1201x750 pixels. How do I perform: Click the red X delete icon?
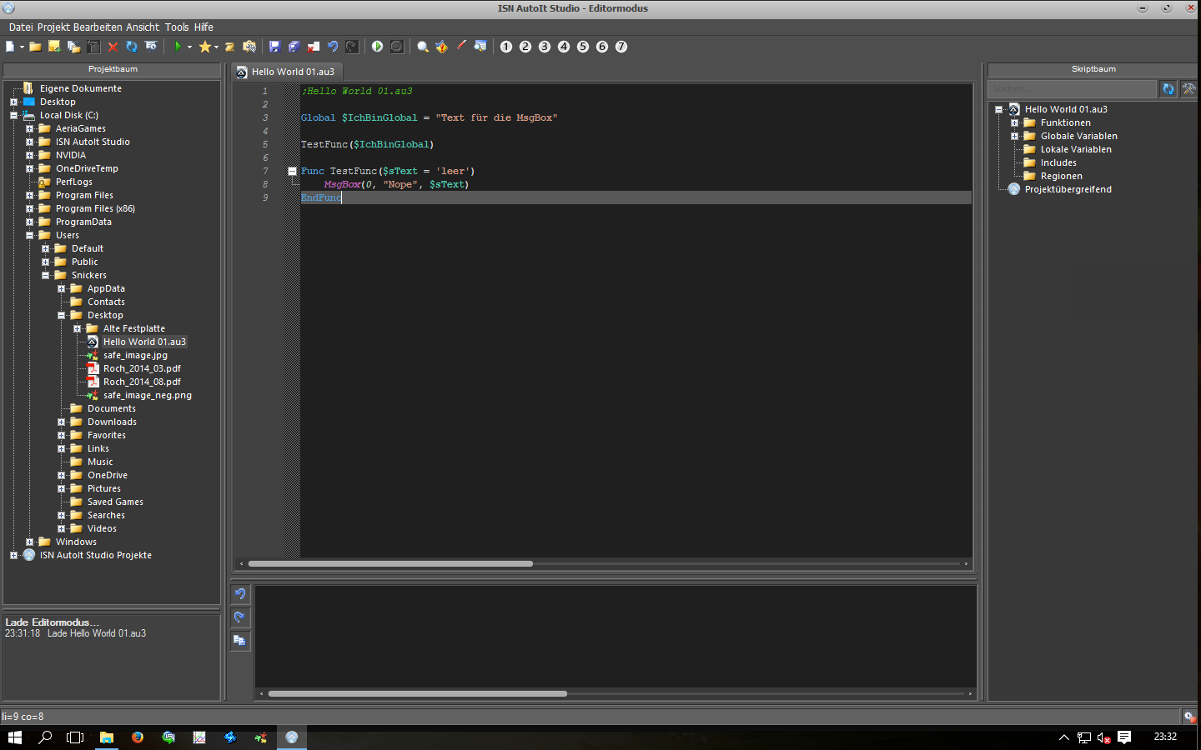(113, 47)
